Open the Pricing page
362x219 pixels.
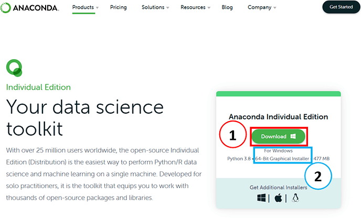tap(118, 7)
